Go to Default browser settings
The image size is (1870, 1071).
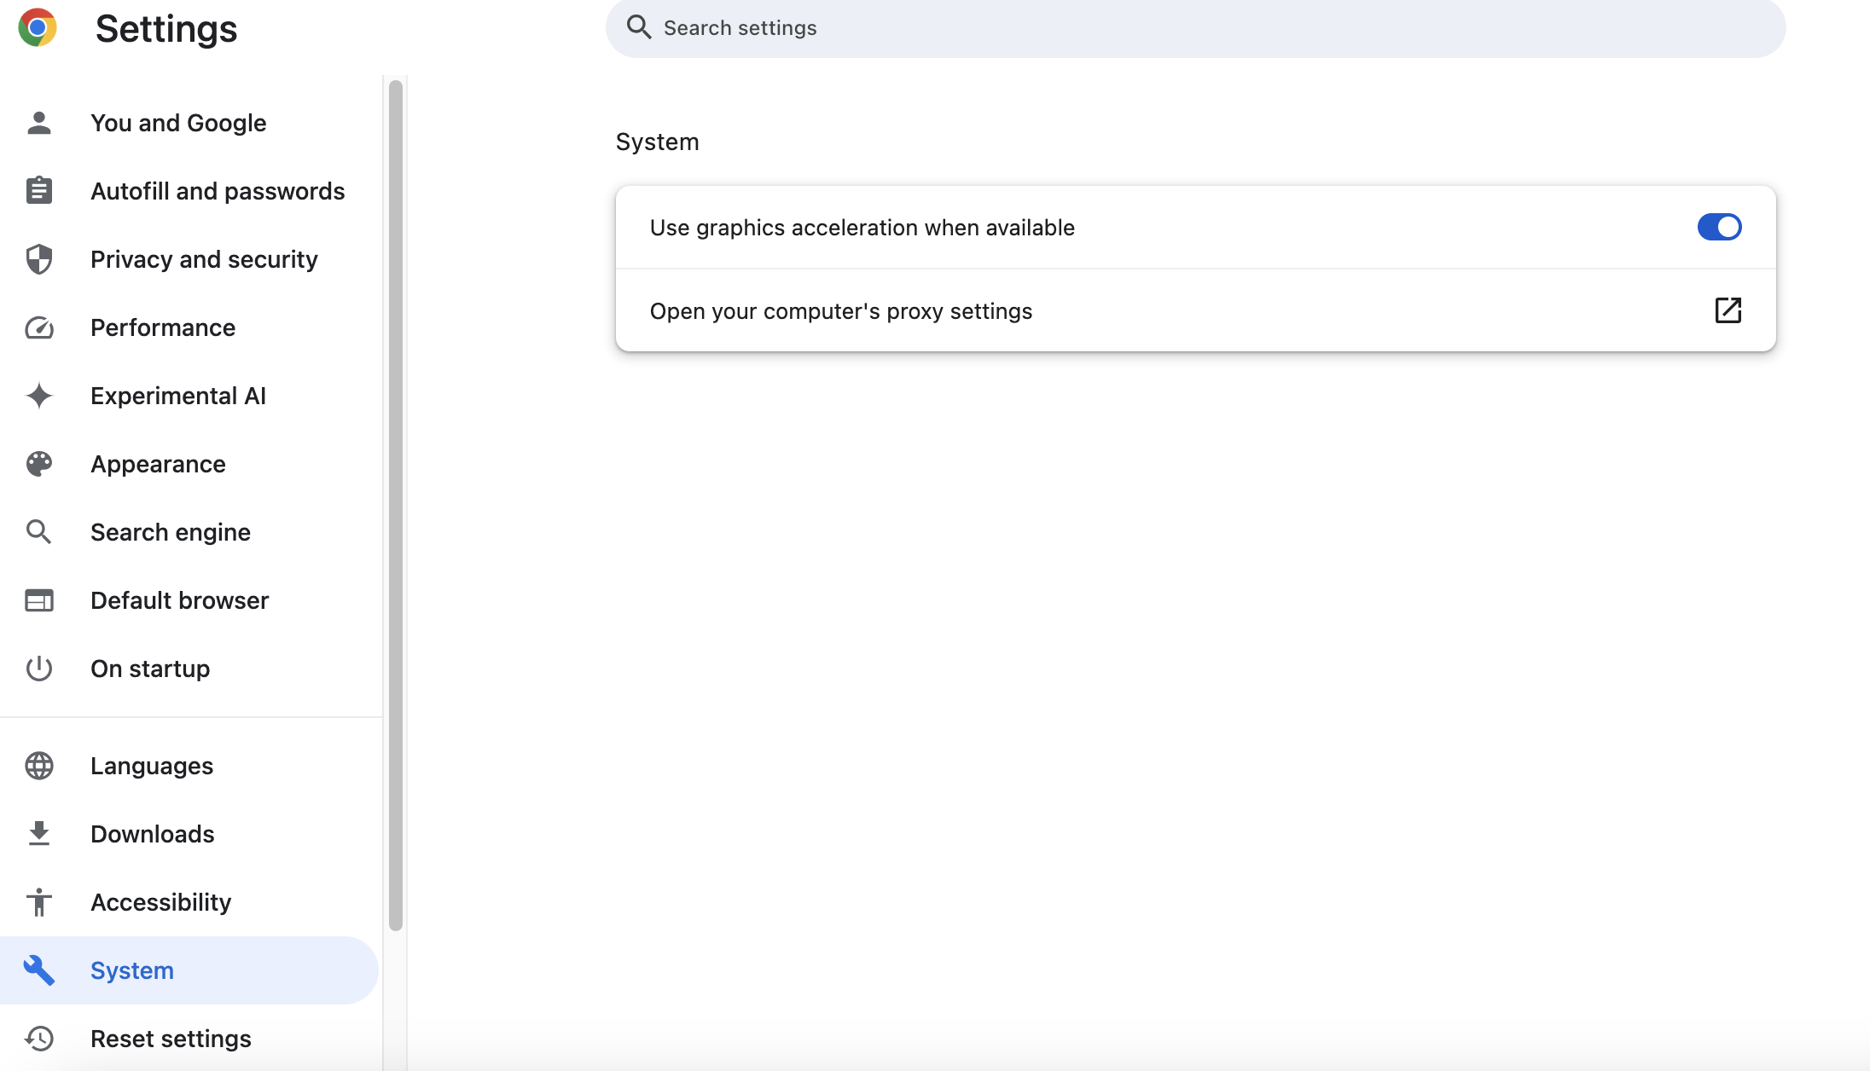pos(179,600)
